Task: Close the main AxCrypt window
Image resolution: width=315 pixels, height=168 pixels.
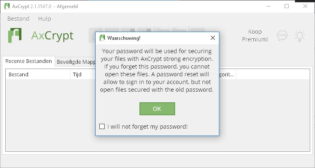Action: pos(305,6)
